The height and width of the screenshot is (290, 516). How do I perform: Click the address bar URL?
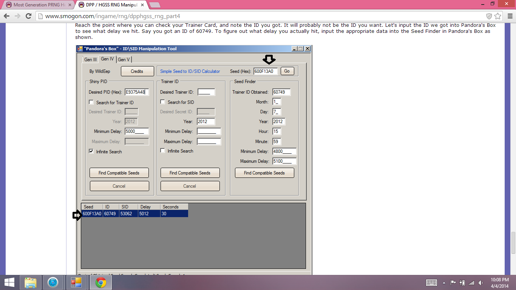[113, 16]
